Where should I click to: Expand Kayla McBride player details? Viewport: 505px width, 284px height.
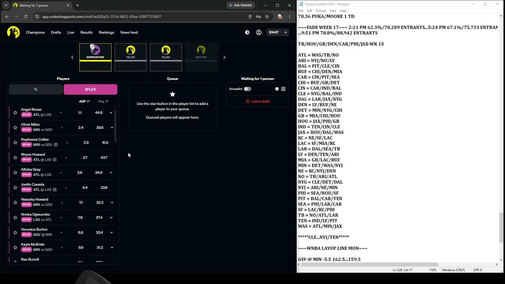pyautogui.click(x=112, y=247)
